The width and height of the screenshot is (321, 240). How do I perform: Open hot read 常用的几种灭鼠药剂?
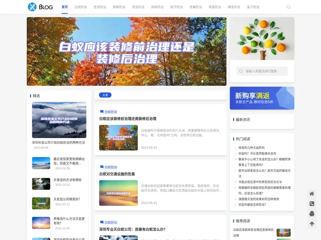coord(251,148)
